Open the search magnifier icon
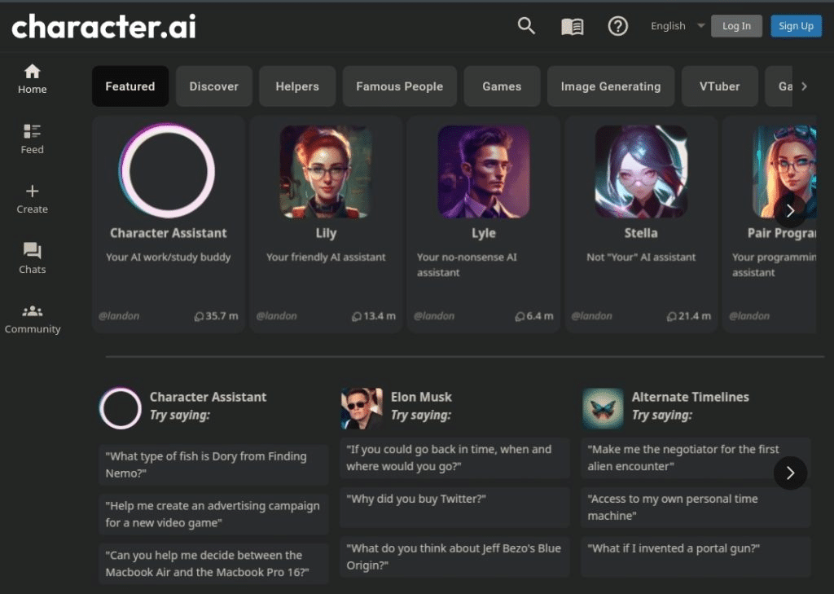The height and width of the screenshot is (594, 834). click(x=526, y=26)
